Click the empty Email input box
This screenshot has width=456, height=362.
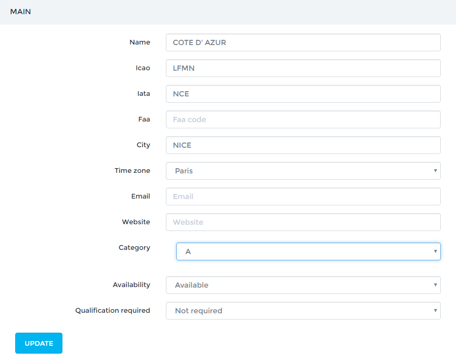point(303,196)
